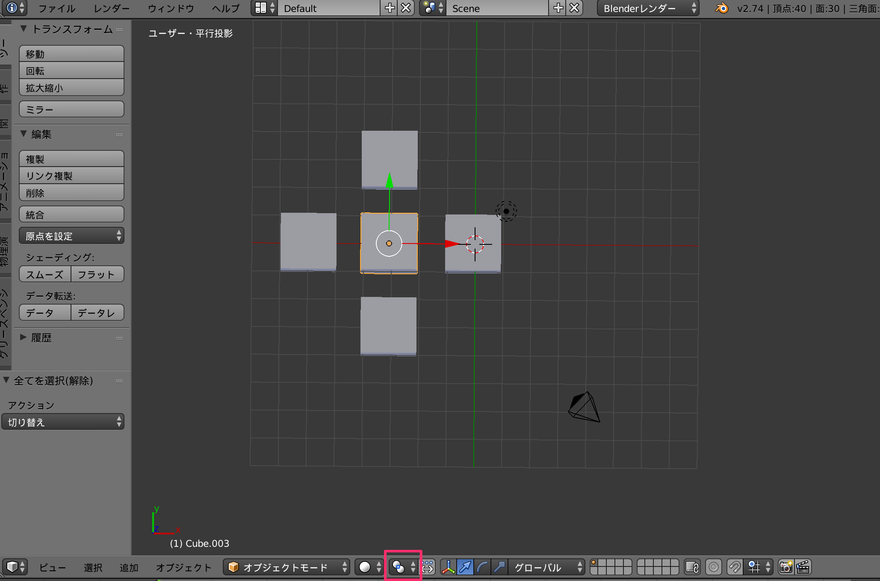880x581 pixels.
Task: Open the 3D View editor type selector
Action: tap(15, 567)
